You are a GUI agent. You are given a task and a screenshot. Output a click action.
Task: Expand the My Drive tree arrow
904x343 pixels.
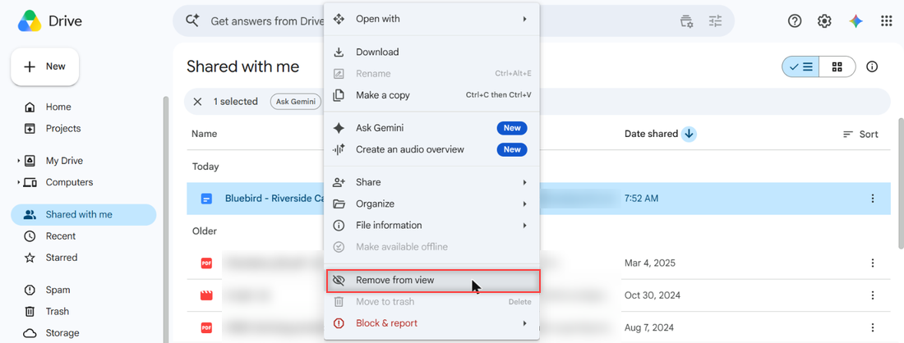click(18, 161)
